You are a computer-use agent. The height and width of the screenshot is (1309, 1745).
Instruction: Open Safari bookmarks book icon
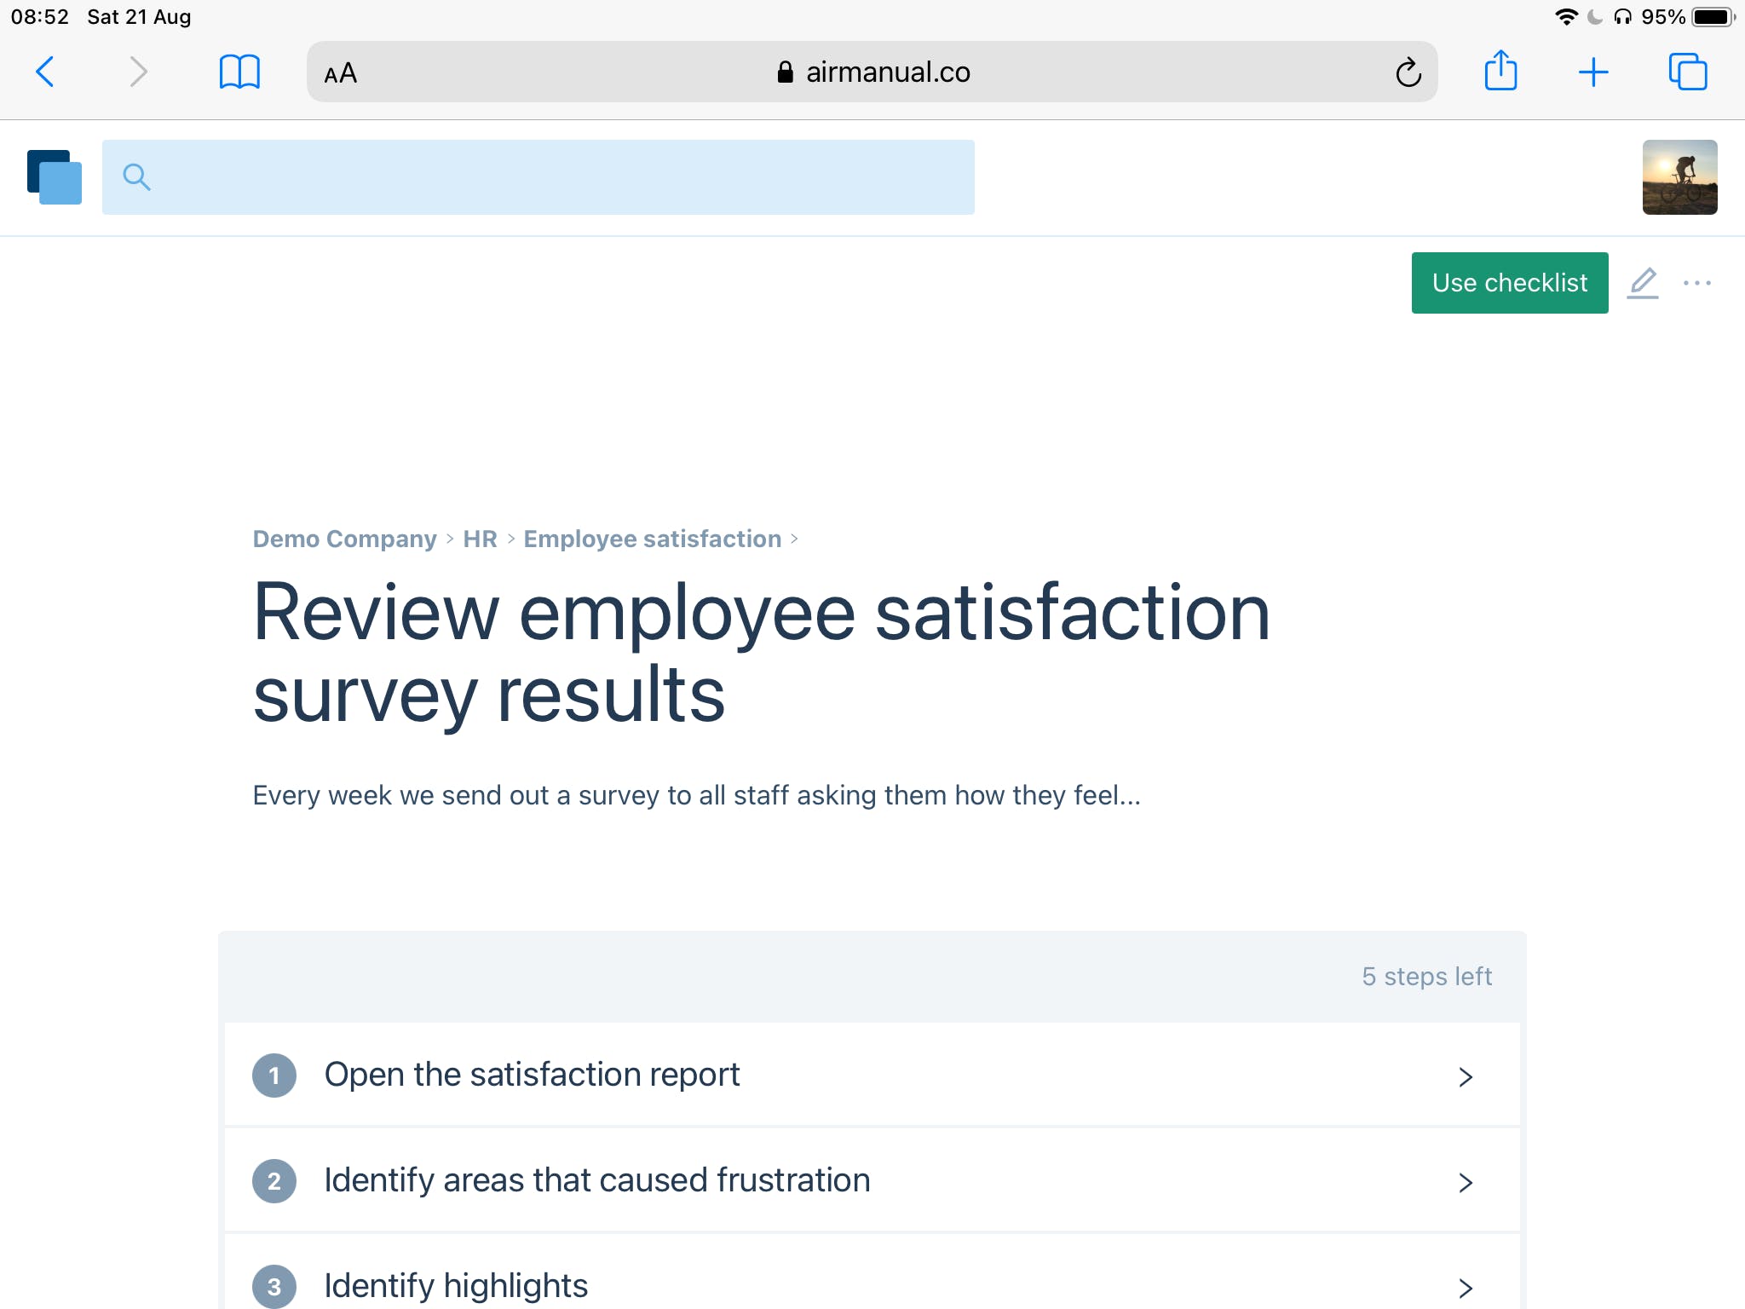pyautogui.click(x=239, y=72)
